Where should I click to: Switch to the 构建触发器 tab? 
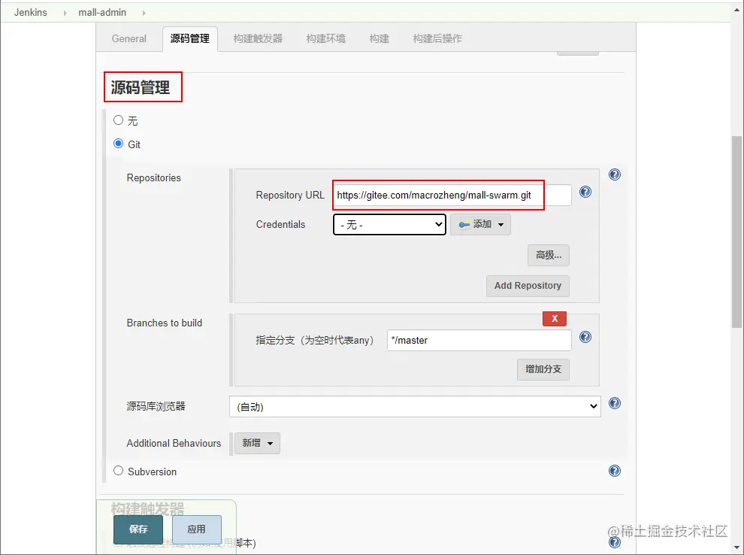click(x=258, y=38)
